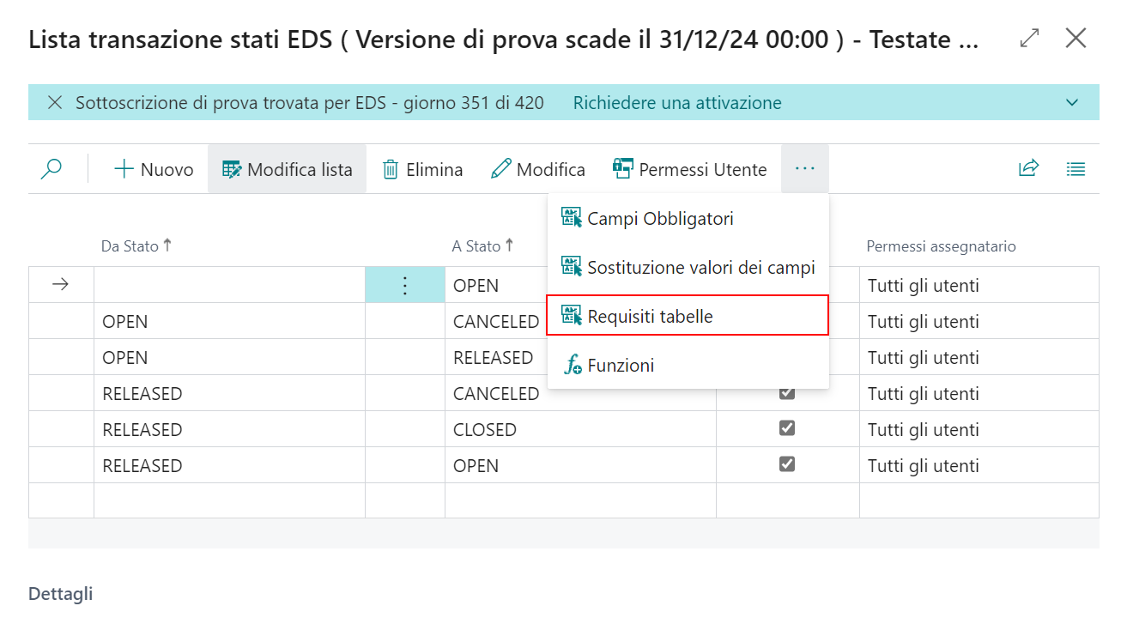This screenshot has width=1121, height=618.
Task: Open Funzioni menu entry
Action: coord(688,365)
